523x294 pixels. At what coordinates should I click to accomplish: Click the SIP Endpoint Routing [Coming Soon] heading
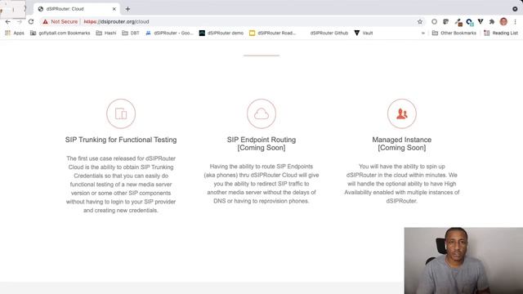click(261, 144)
